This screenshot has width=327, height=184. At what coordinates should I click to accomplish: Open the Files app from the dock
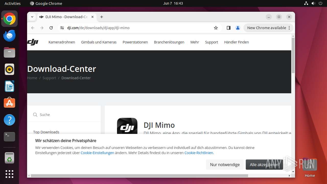(9, 53)
